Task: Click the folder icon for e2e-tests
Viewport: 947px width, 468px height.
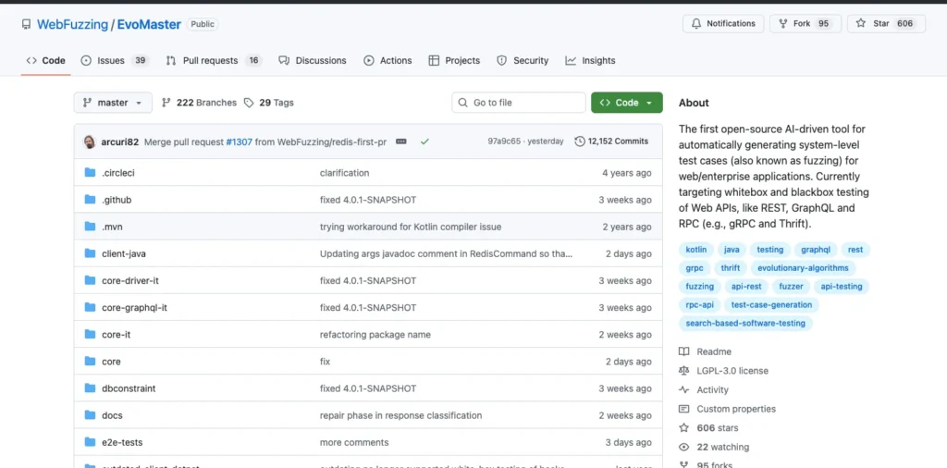Action: click(x=91, y=442)
